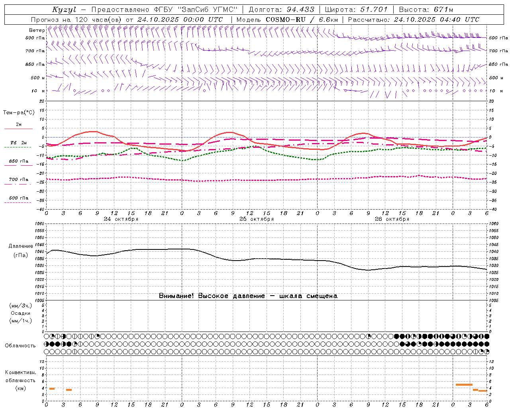This screenshot has height=408, width=510.
Task: Click the left 1060 pressure axis value
Action: point(40,224)
